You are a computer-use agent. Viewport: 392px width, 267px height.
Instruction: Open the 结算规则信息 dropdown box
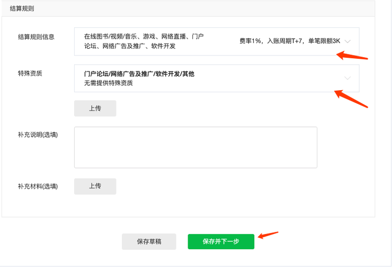[216, 41]
